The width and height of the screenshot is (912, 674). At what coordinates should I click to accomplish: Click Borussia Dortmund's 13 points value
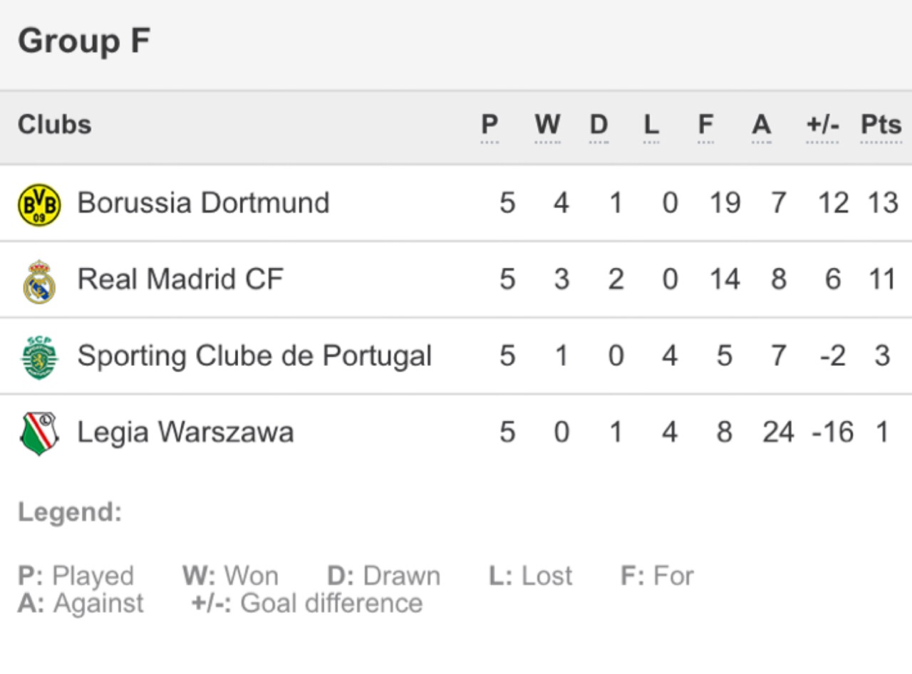coord(882,203)
